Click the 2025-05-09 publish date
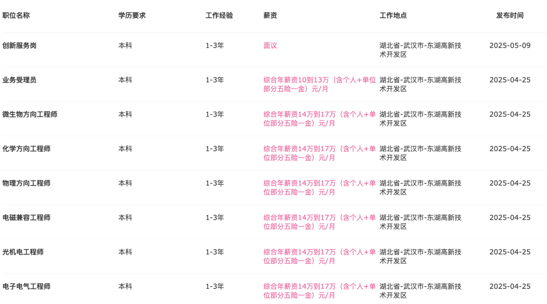The image size is (547, 304). tap(510, 46)
